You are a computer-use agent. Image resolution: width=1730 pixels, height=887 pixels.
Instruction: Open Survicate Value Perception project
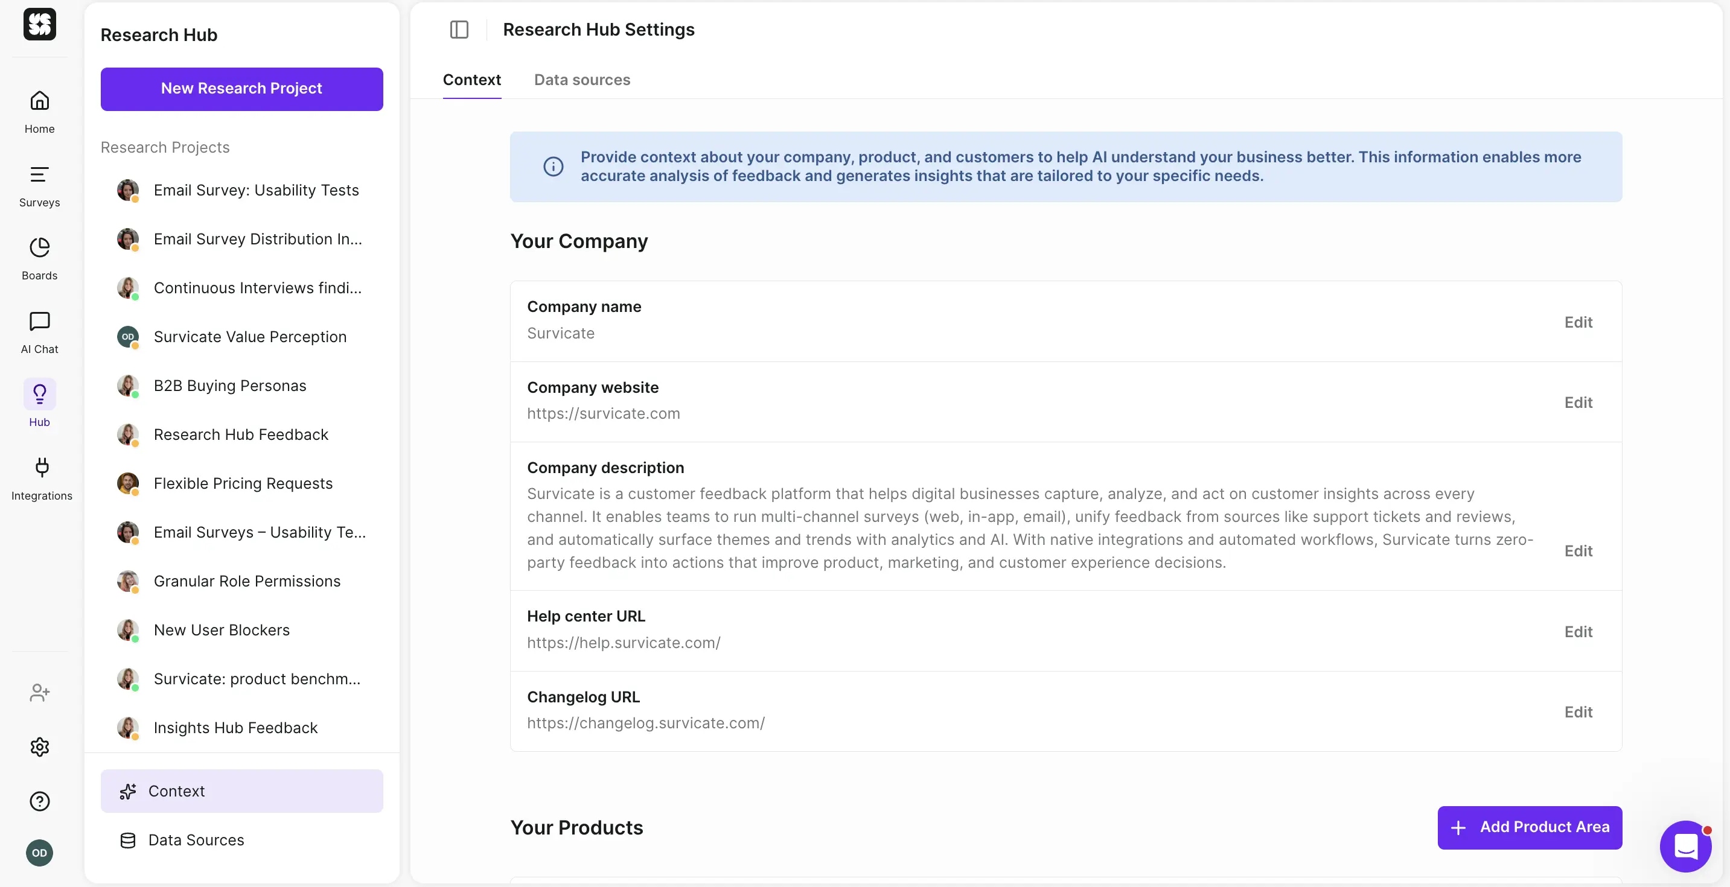tap(242, 337)
